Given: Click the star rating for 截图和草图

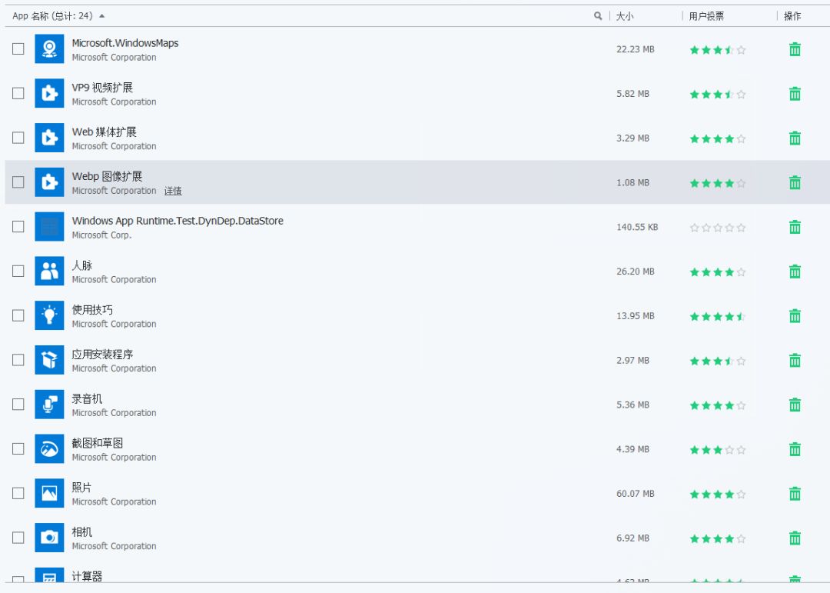Looking at the screenshot, I should (717, 451).
